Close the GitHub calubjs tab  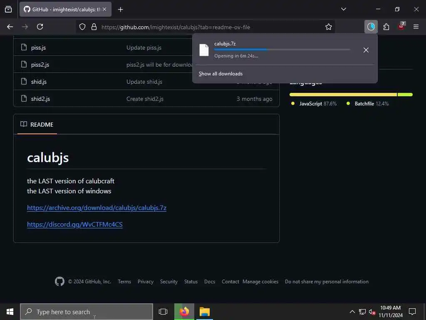click(104, 9)
